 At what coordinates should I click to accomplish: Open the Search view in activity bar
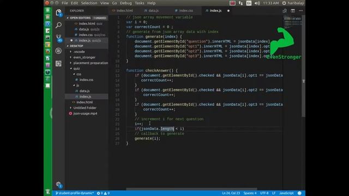[58, 25]
